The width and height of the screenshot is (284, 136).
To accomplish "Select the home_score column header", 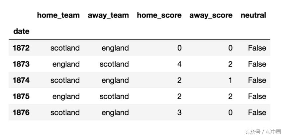I will (x=159, y=15).
